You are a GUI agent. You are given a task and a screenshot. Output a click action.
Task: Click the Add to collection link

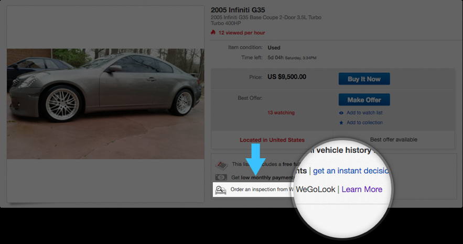click(364, 123)
